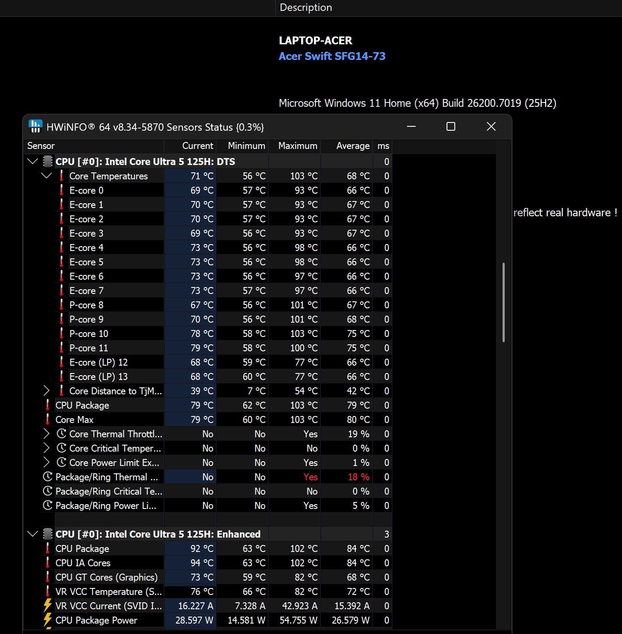Open the Acer Swift SFG14-73 link

click(x=332, y=56)
